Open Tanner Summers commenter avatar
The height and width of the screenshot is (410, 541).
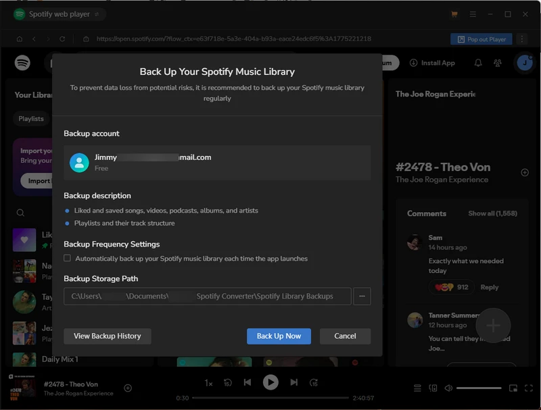[x=415, y=320]
